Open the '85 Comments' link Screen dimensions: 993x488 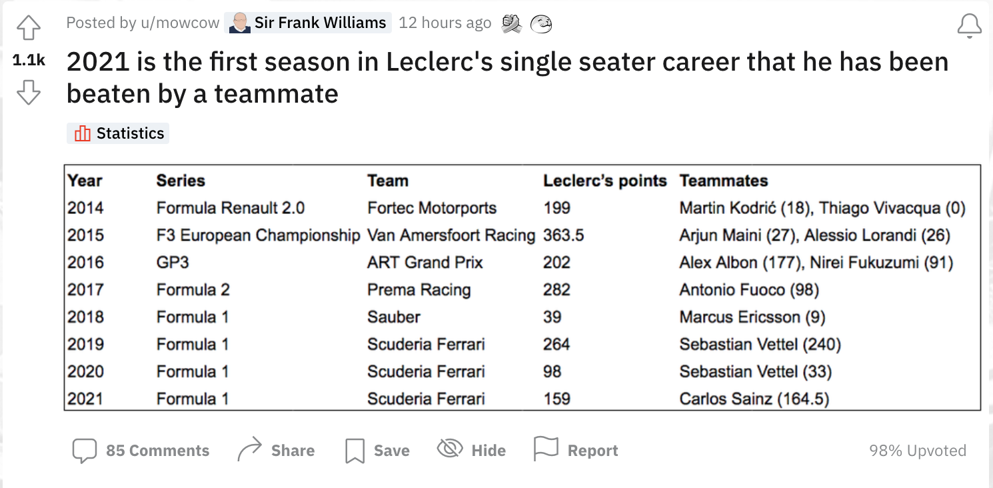(x=157, y=451)
